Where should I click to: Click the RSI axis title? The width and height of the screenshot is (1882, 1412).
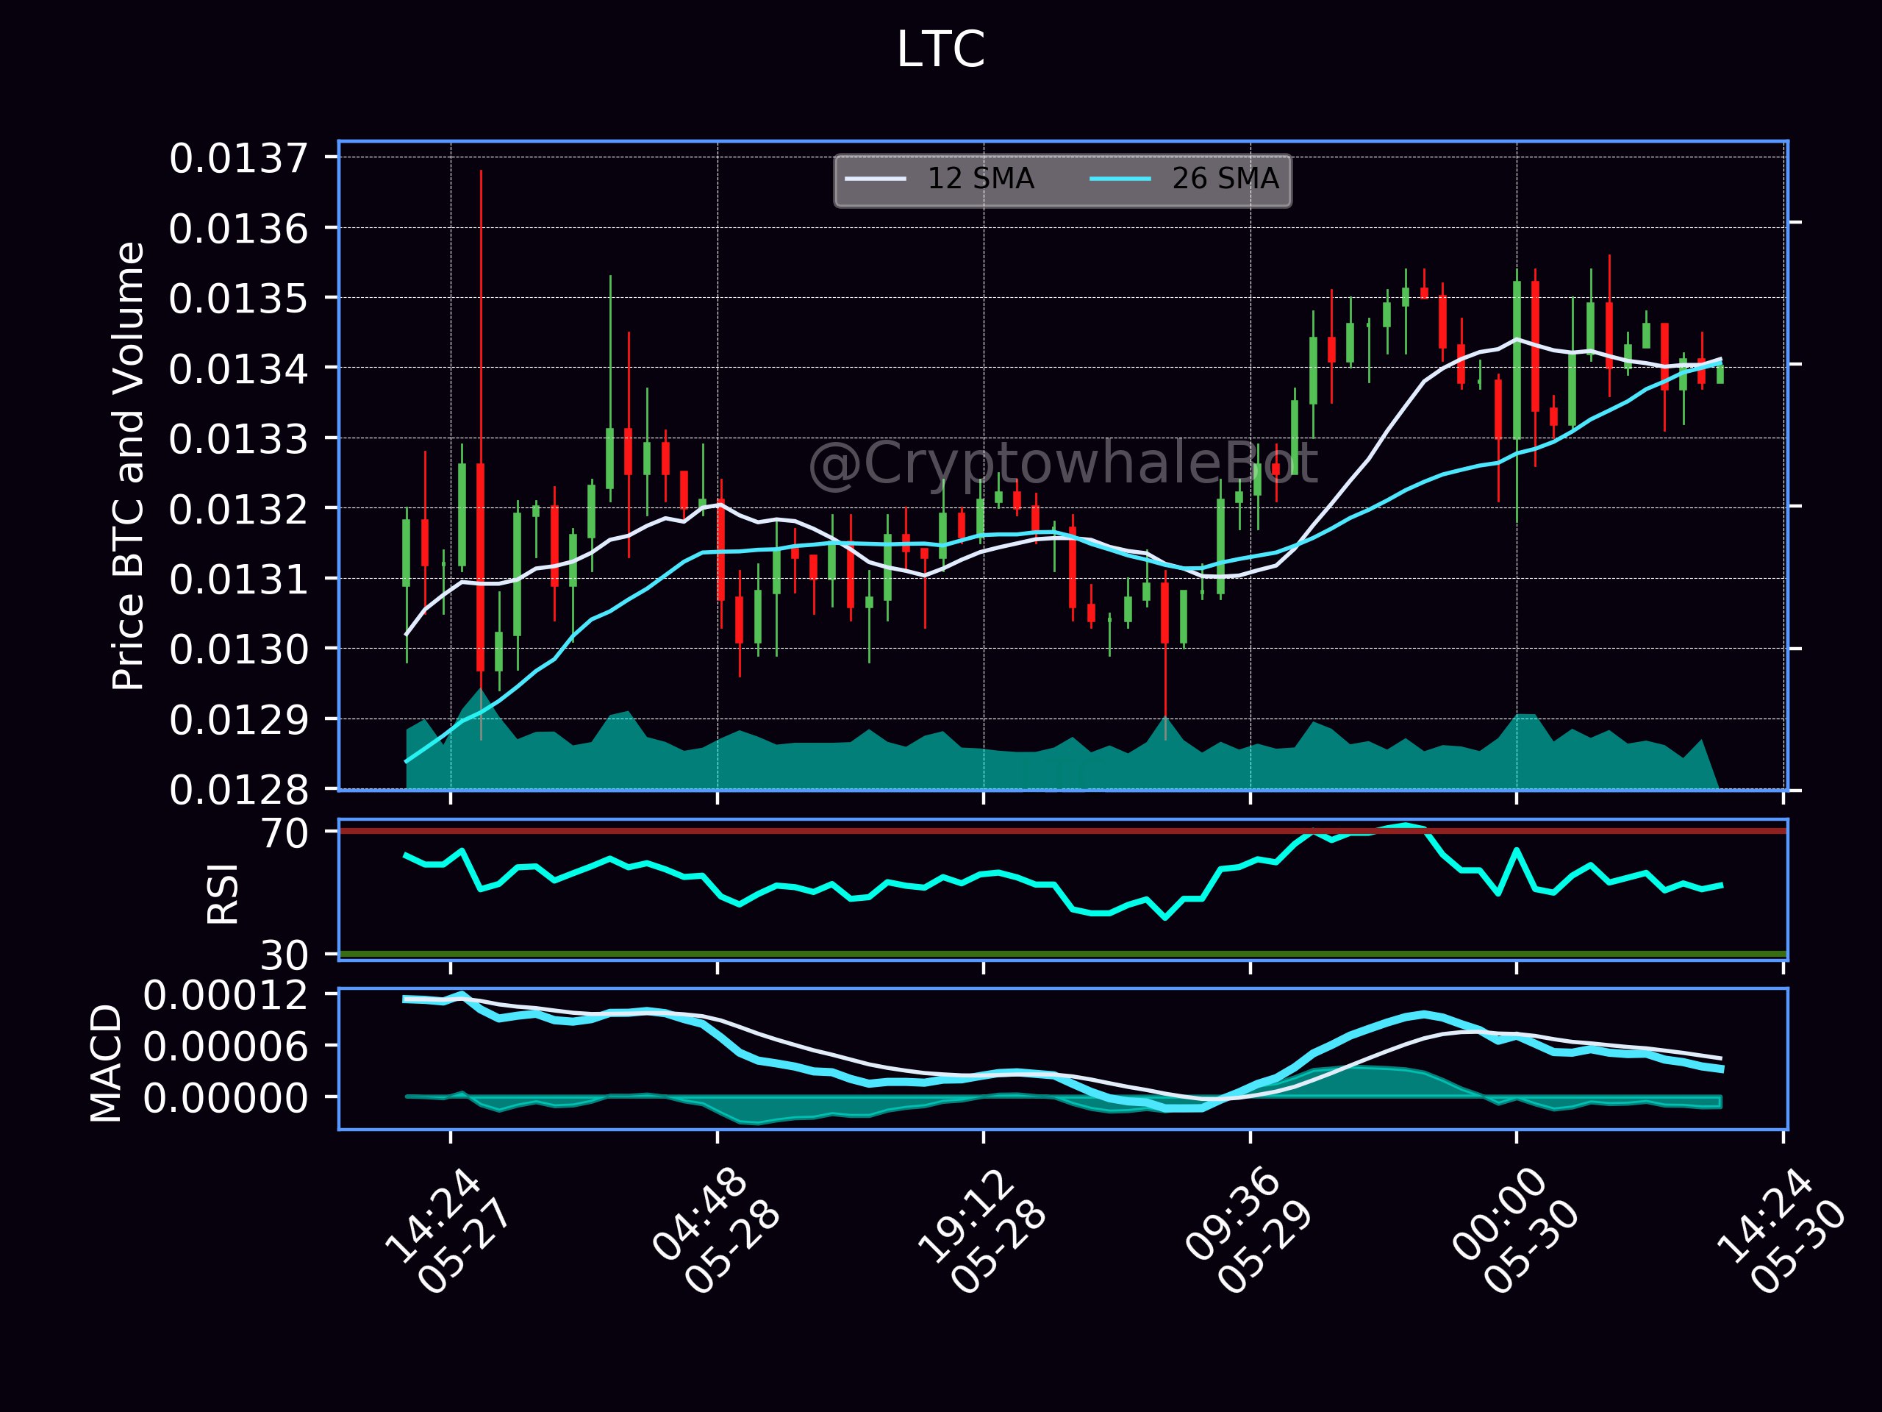223,893
